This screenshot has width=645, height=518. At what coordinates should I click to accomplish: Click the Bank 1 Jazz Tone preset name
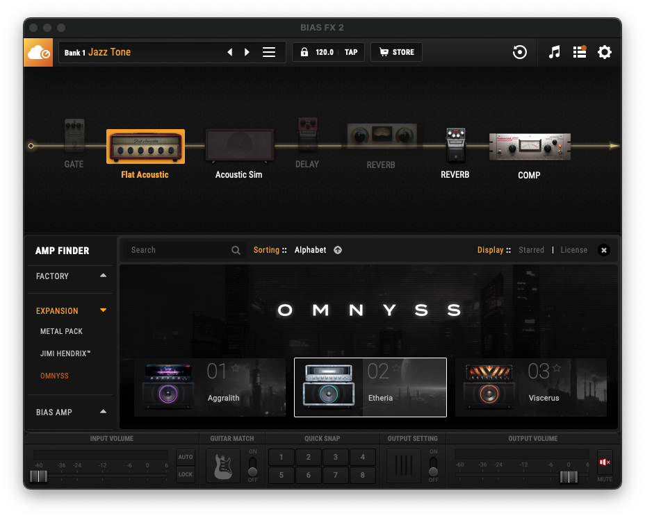(x=97, y=52)
